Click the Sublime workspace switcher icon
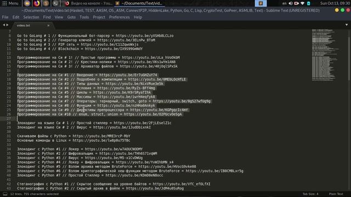The width and height of the screenshot is (351, 197). [x=261, y=3]
